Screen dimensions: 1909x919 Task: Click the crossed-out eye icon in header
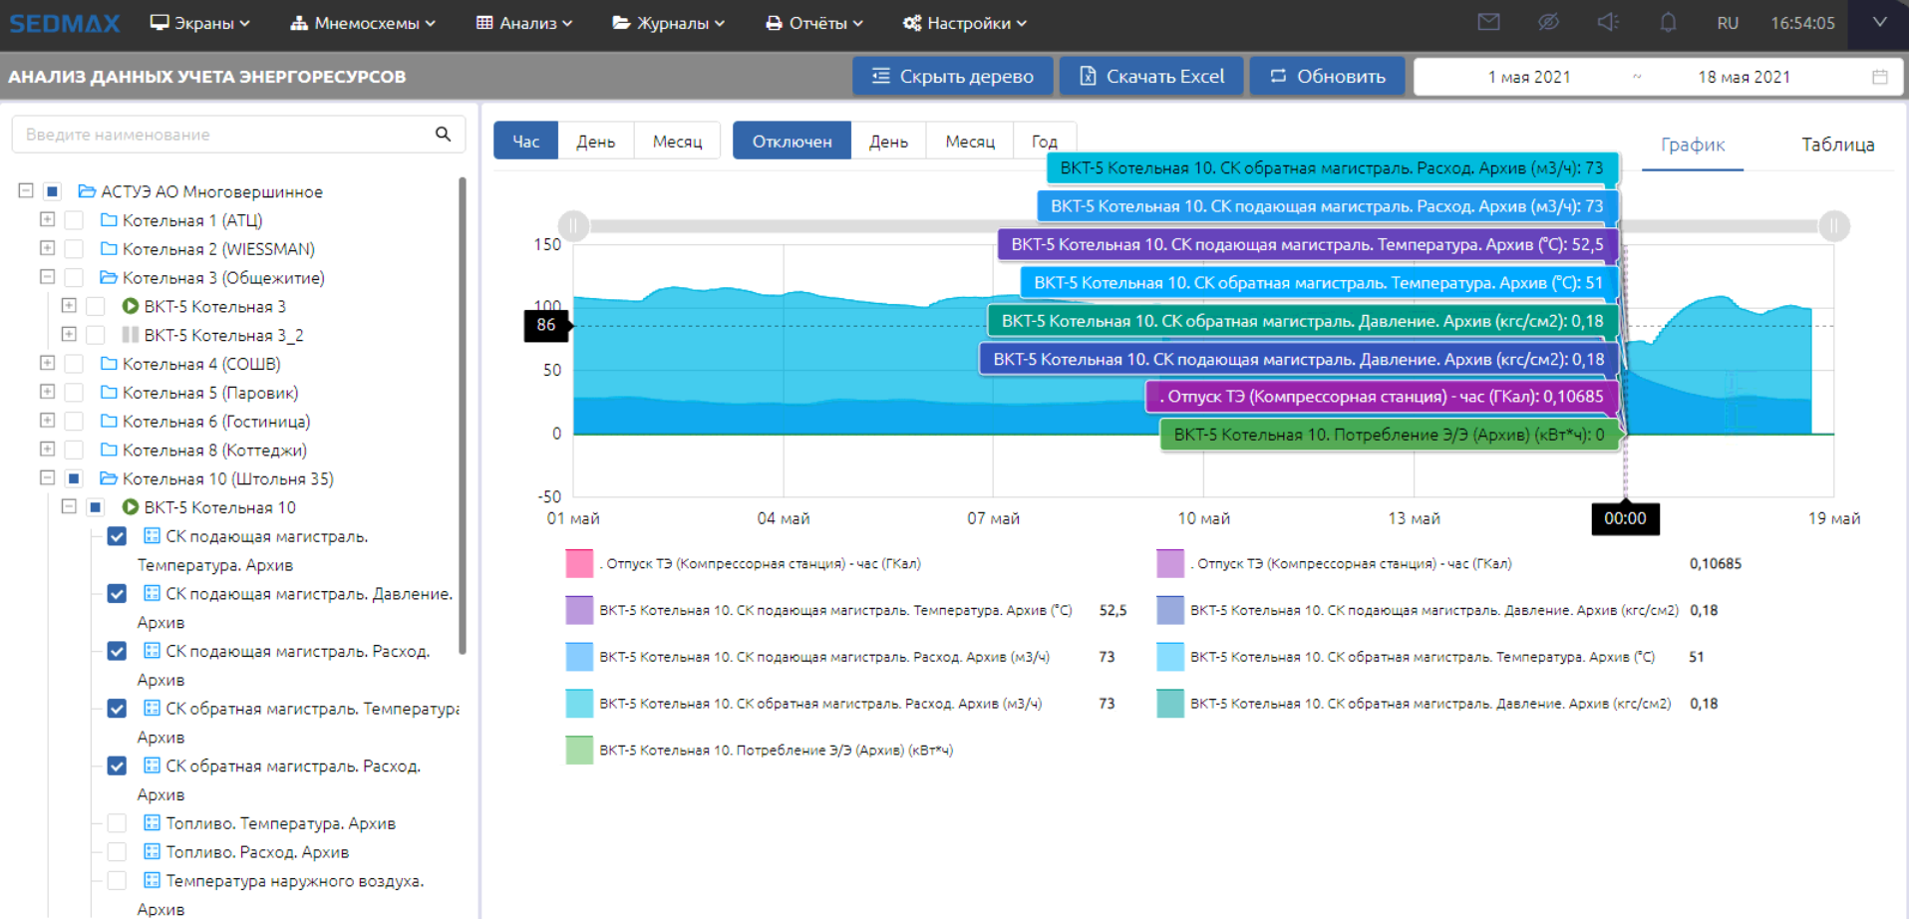pos(1548,22)
